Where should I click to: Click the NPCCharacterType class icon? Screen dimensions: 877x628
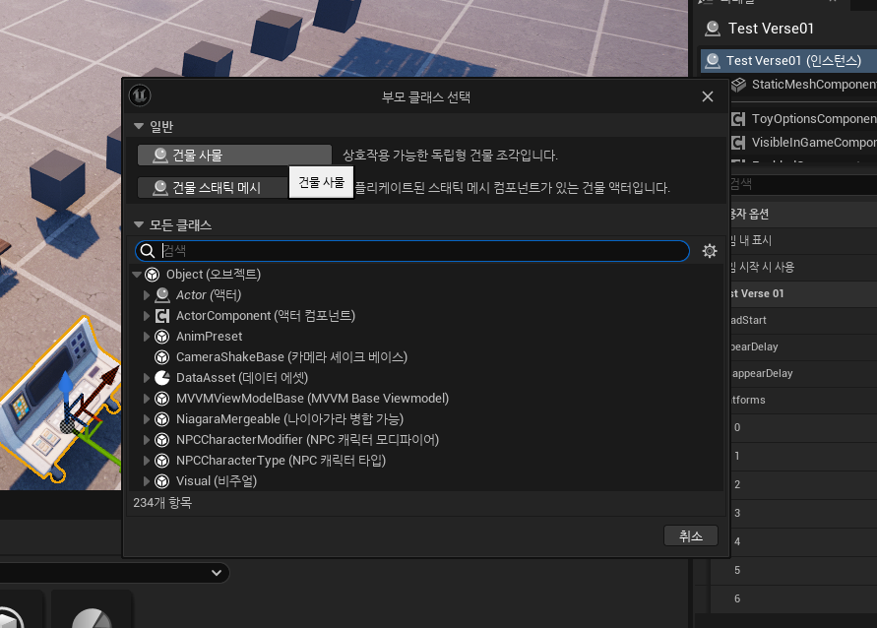(162, 461)
